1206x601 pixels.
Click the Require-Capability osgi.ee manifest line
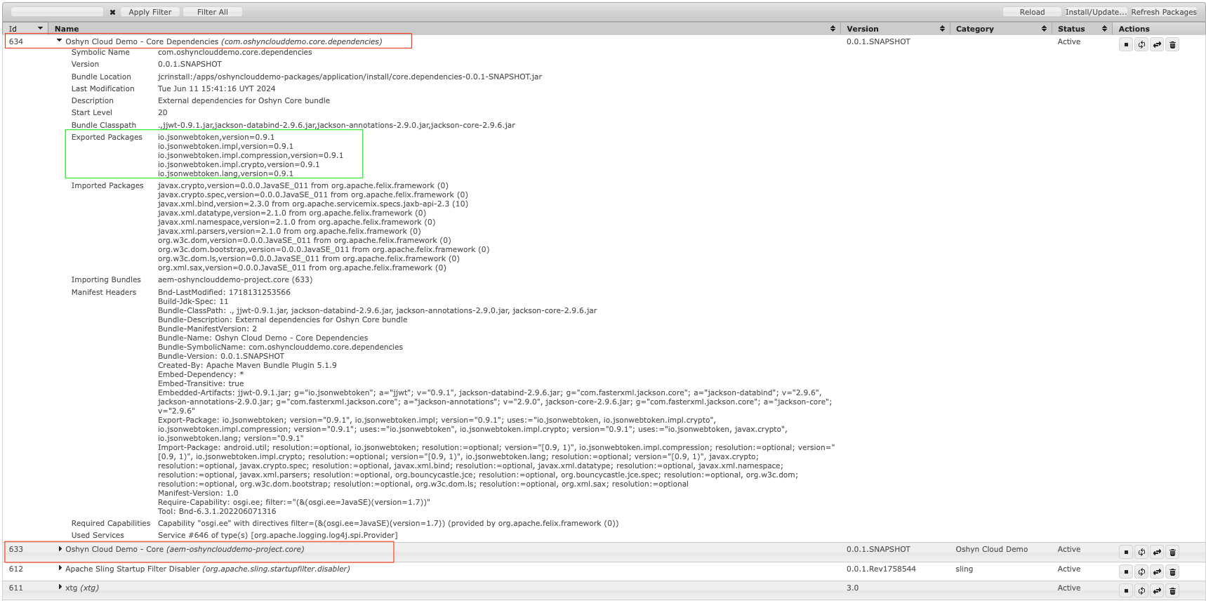click(294, 502)
